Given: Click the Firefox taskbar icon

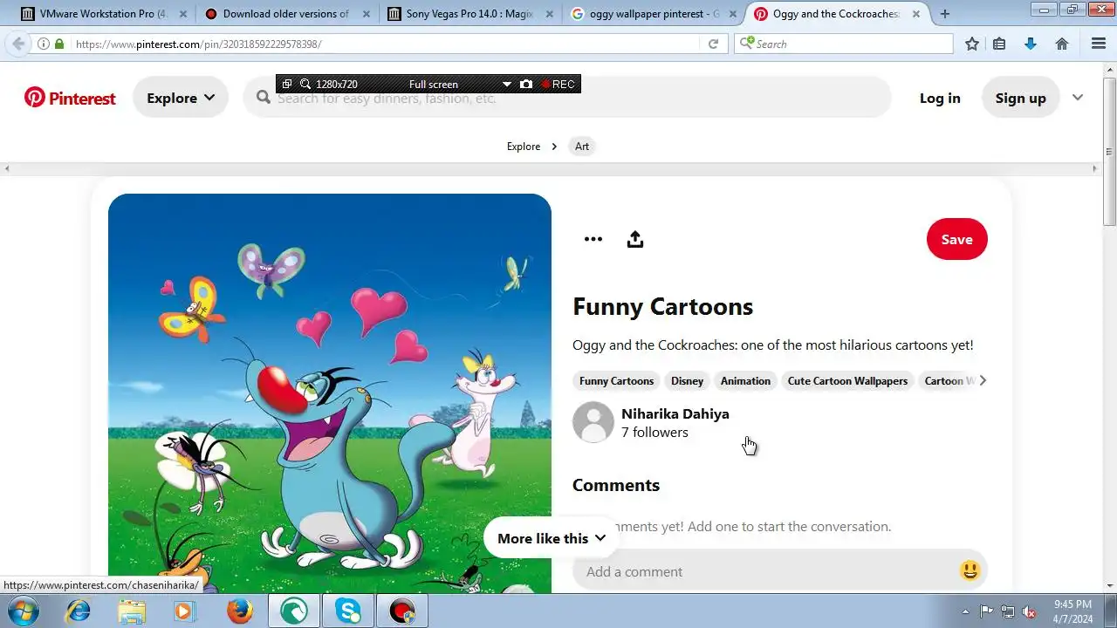Looking at the screenshot, I should [239, 612].
